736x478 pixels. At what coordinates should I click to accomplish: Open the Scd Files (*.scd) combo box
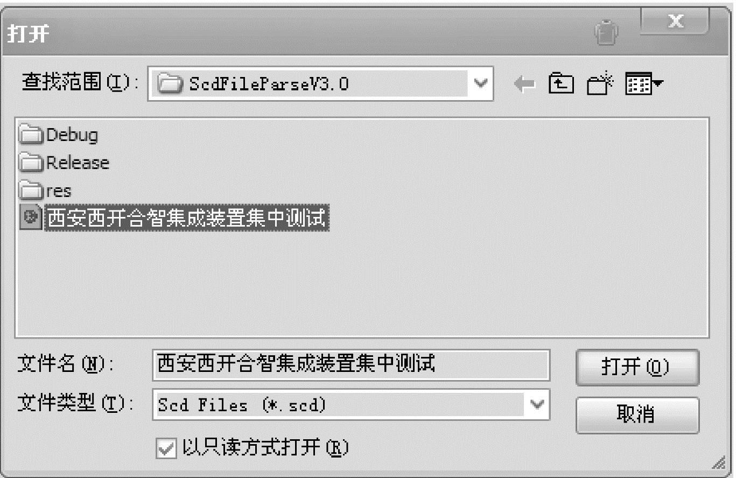coord(351,405)
